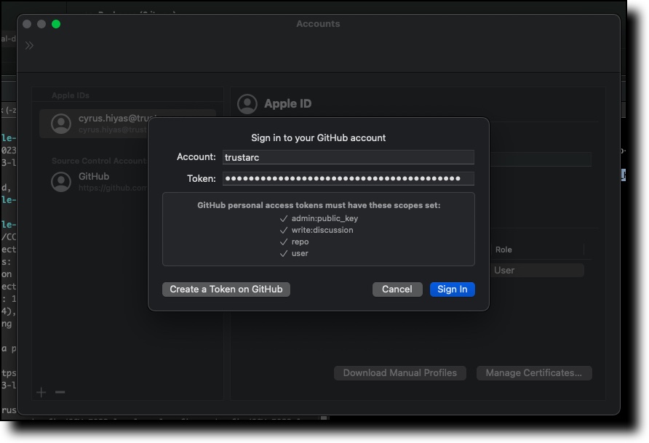649x443 pixels.
Task: Click the write:discussion scope checkmark
Action: click(x=284, y=230)
